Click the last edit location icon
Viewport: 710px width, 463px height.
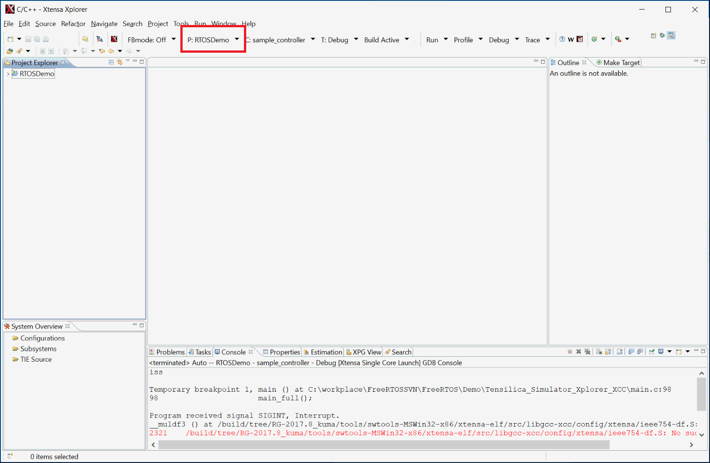coord(102,51)
